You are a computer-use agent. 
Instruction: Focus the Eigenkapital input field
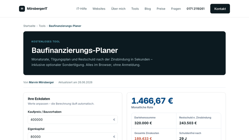point(73,137)
